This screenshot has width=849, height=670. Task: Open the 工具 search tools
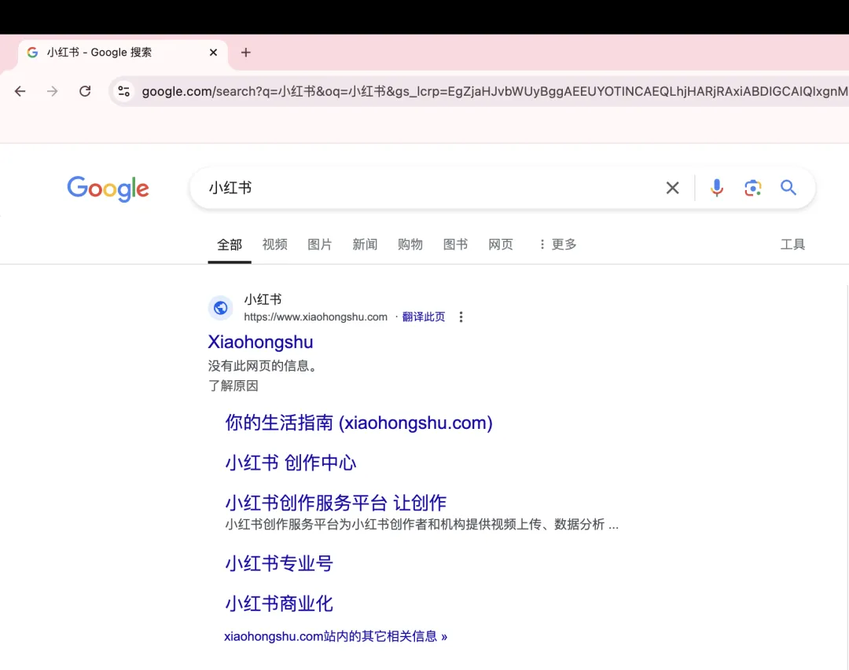(x=792, y=244)
